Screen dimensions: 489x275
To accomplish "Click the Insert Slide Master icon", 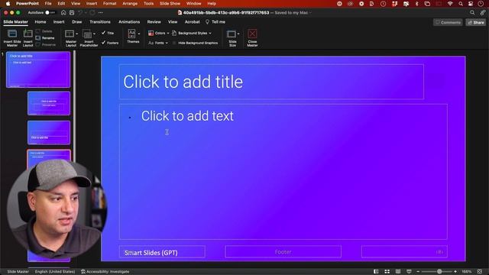I will [12, 34].
